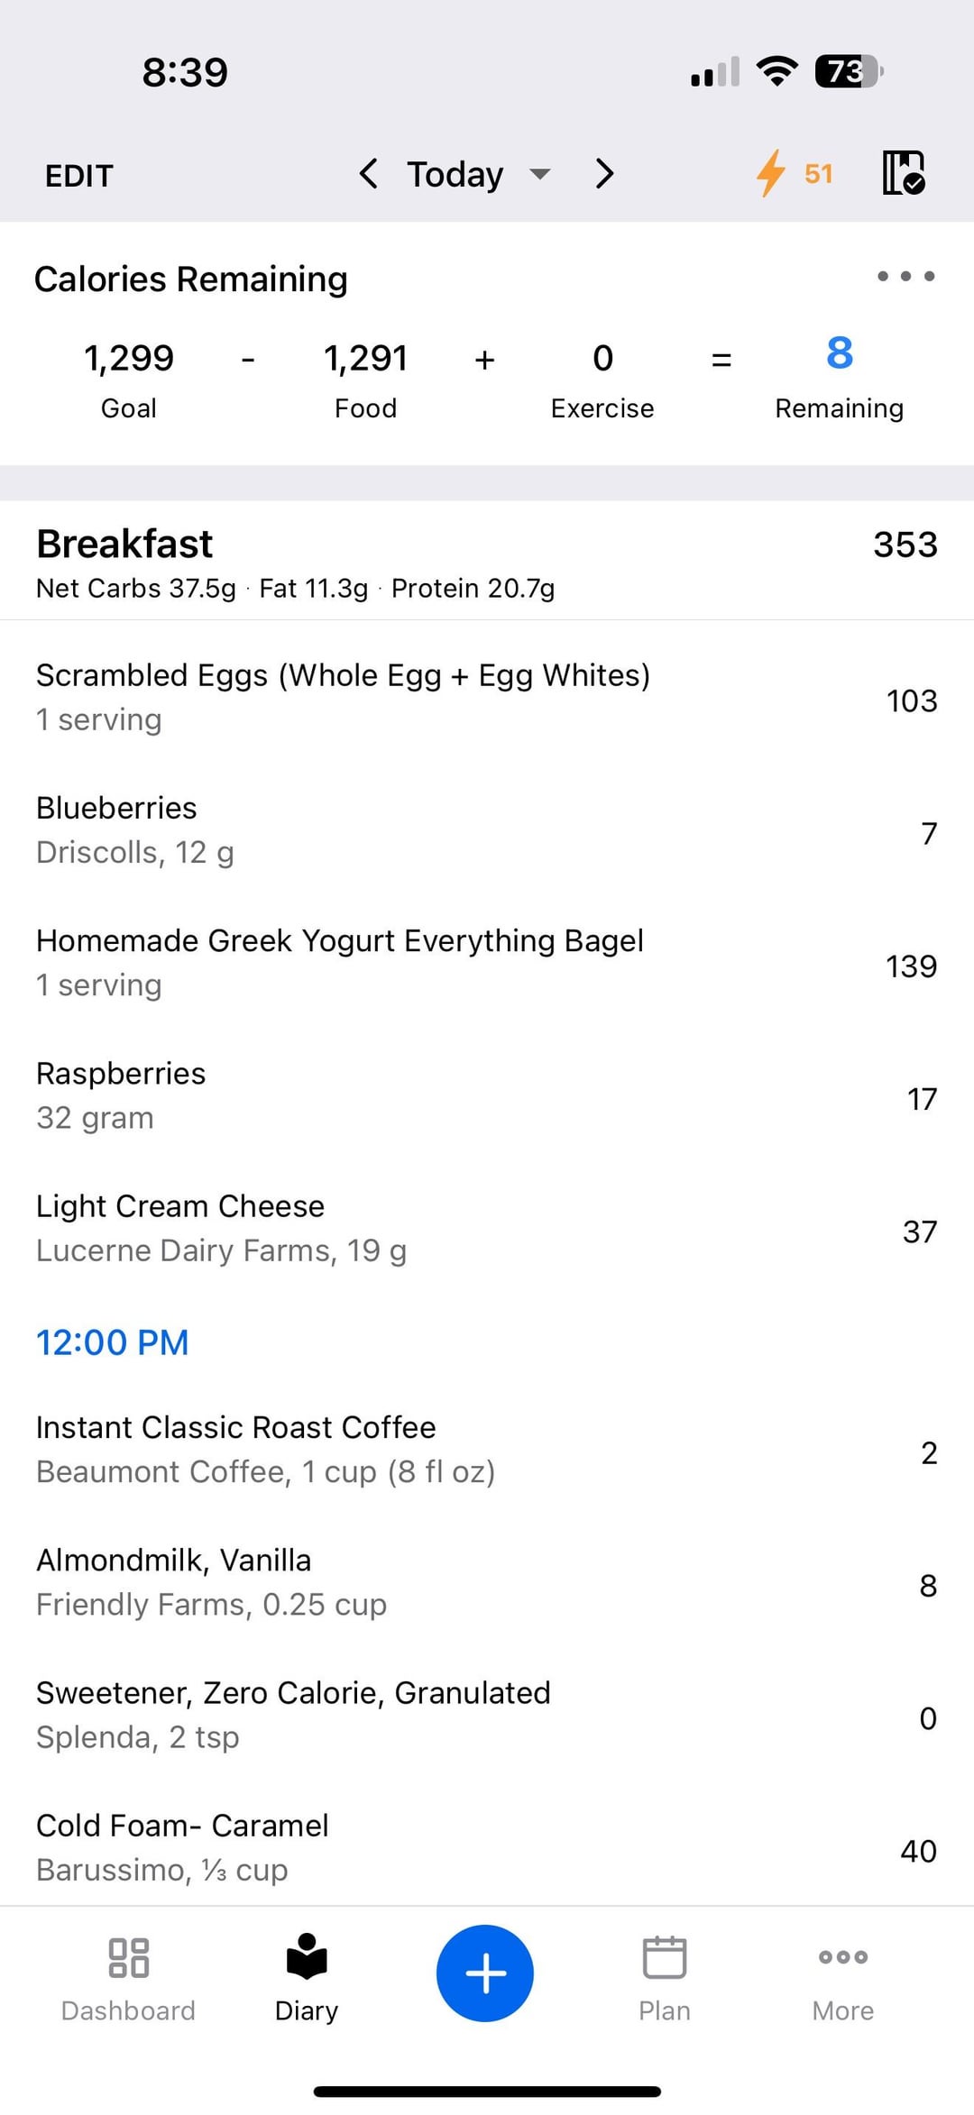Screen dimensions: 974x2115
Task: Open Homemade Greek Yogurt Everything Bagel entry
Action: [x=487, y=962]
